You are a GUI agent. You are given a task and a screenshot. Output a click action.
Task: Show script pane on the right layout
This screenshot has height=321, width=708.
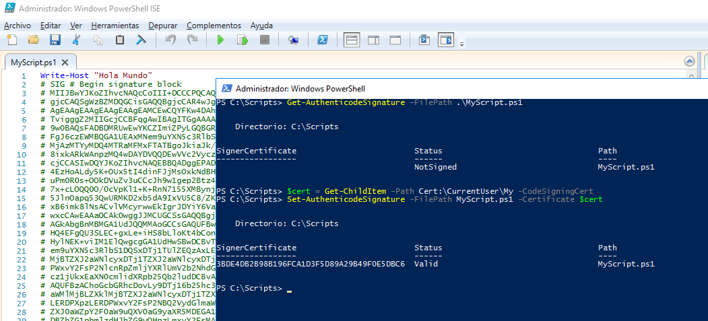coord(373,40)
